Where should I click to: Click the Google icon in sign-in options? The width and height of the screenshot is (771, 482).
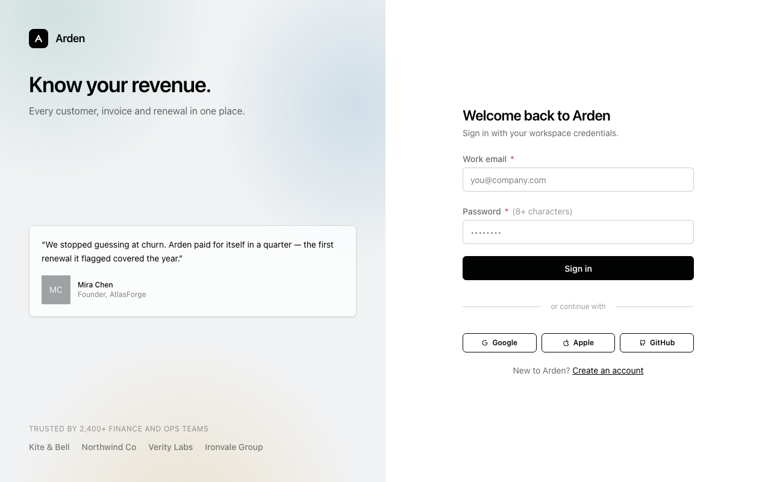(x=485, y=343)
